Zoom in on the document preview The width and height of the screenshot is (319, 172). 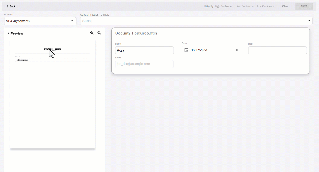point(92,33)
